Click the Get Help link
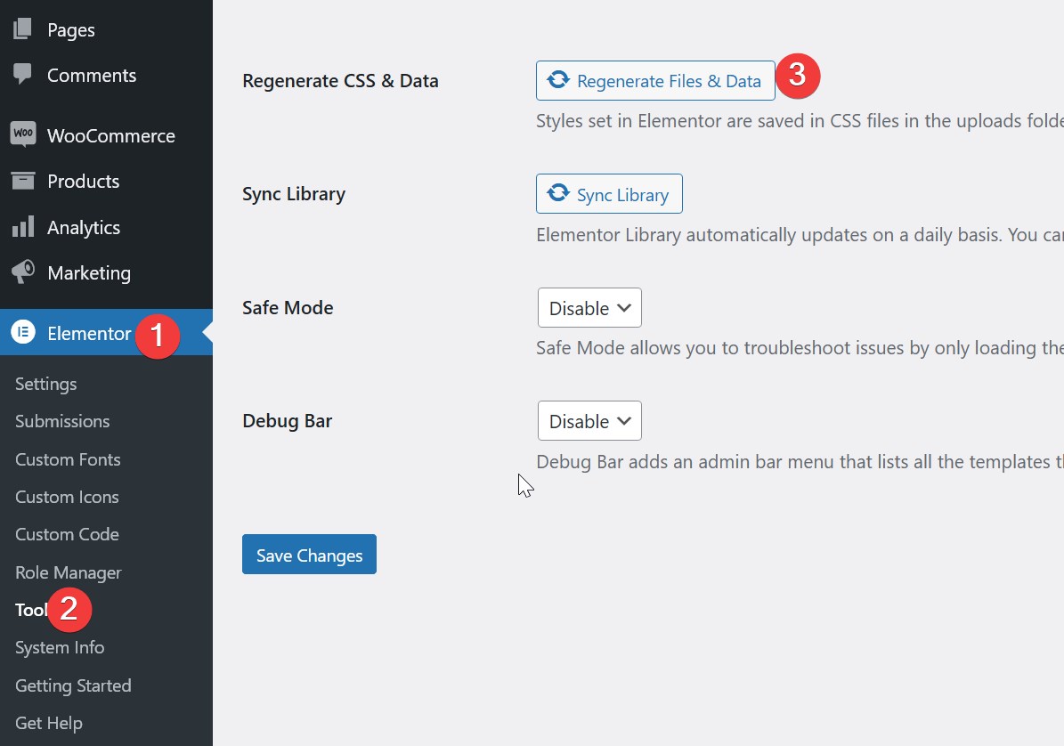This screenshot has height=746, width=1064. pos(49,723)
